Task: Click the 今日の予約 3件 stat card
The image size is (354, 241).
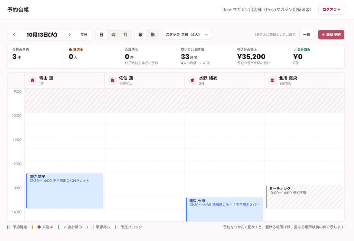Action: (x=36, y=56)
